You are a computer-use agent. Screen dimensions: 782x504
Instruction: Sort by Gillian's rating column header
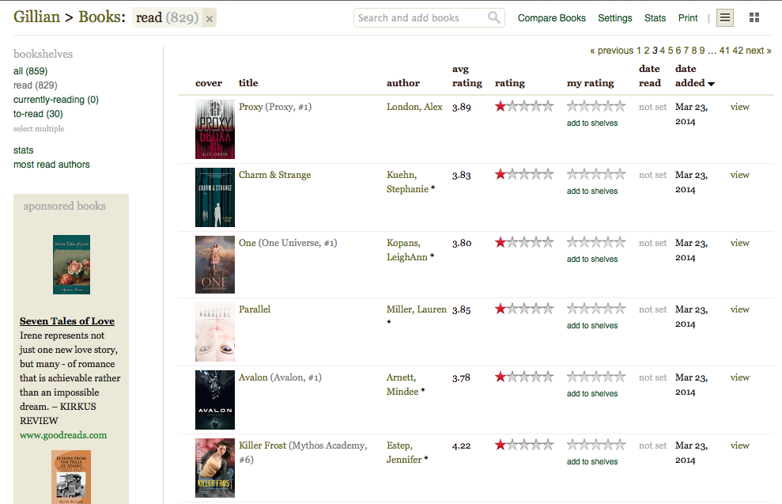pos(510,83)
